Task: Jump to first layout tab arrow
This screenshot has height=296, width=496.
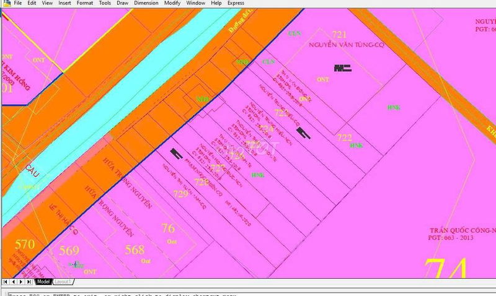Action: pos(6,282)
